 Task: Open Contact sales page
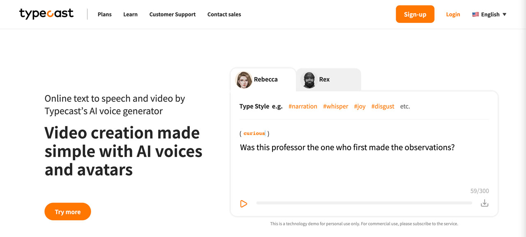[224, 14]
